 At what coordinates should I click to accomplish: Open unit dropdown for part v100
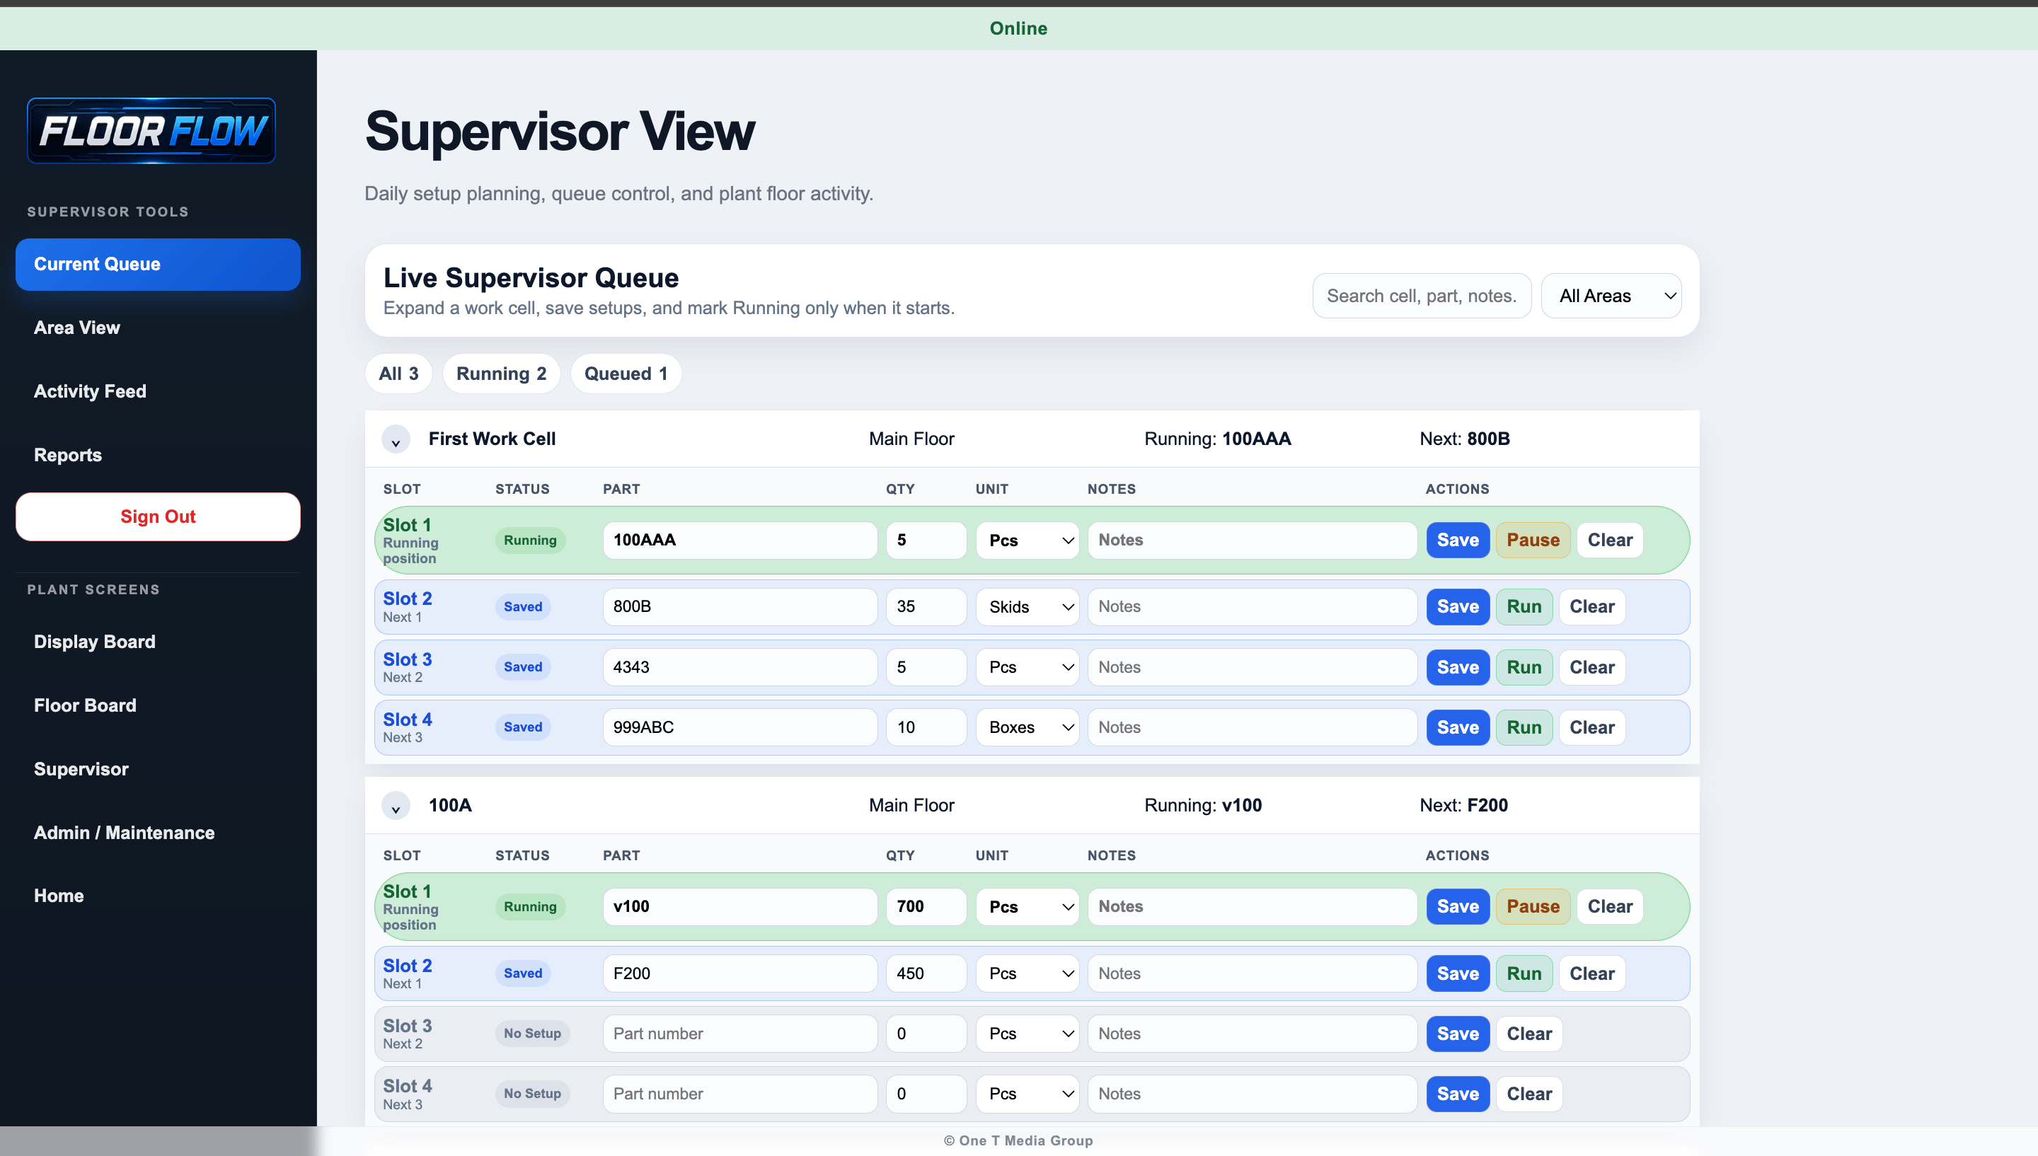pos(1027,907)
